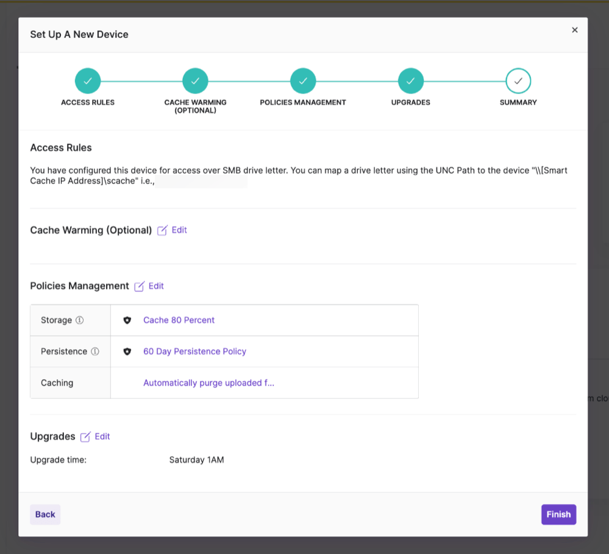The height and width of the screenshot is (554, 609).
Task: Click the Edit pencil icon beside Upgrades
Action: [86, 436]
